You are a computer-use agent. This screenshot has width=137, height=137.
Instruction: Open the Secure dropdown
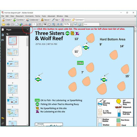(46, 20)
